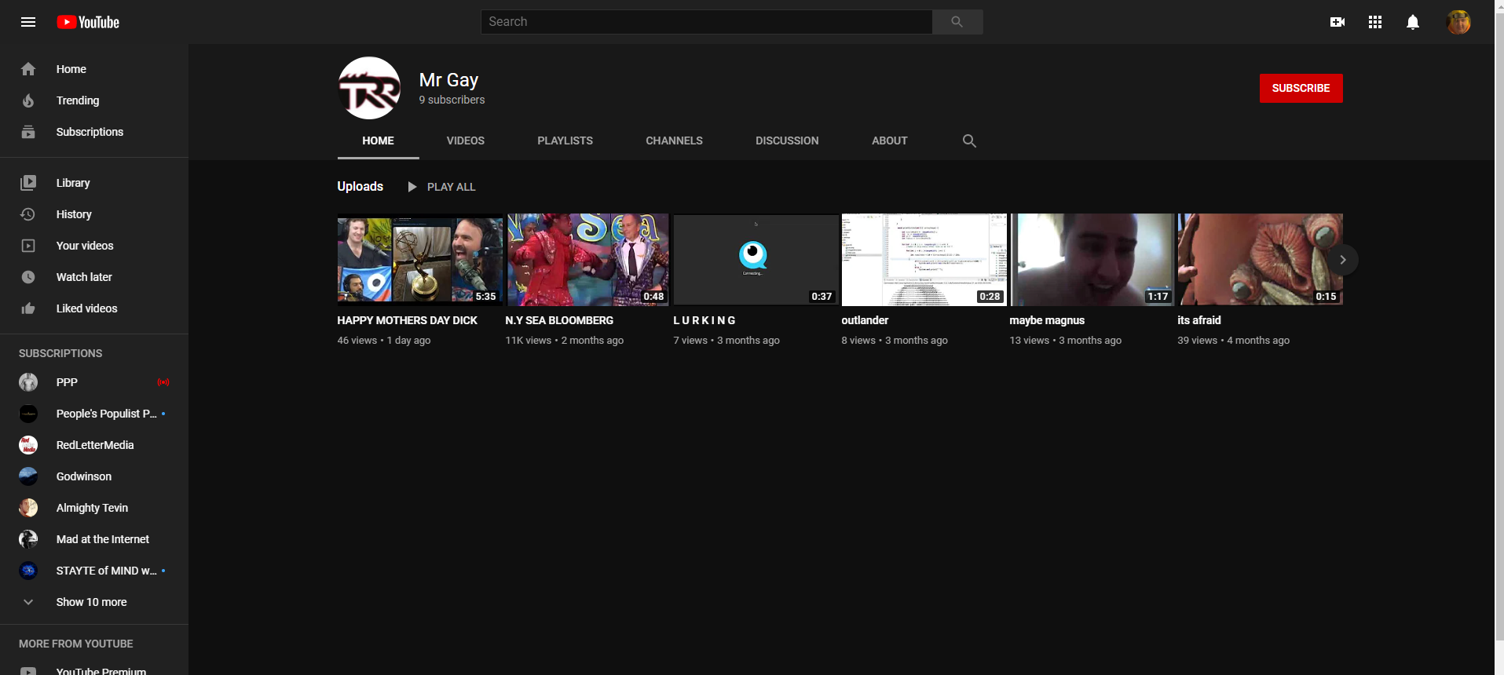
Task: Click the outlander video title
Action: [x=865, y=320]
